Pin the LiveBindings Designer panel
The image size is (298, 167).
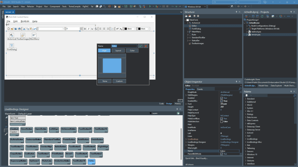tap(177, 109)
